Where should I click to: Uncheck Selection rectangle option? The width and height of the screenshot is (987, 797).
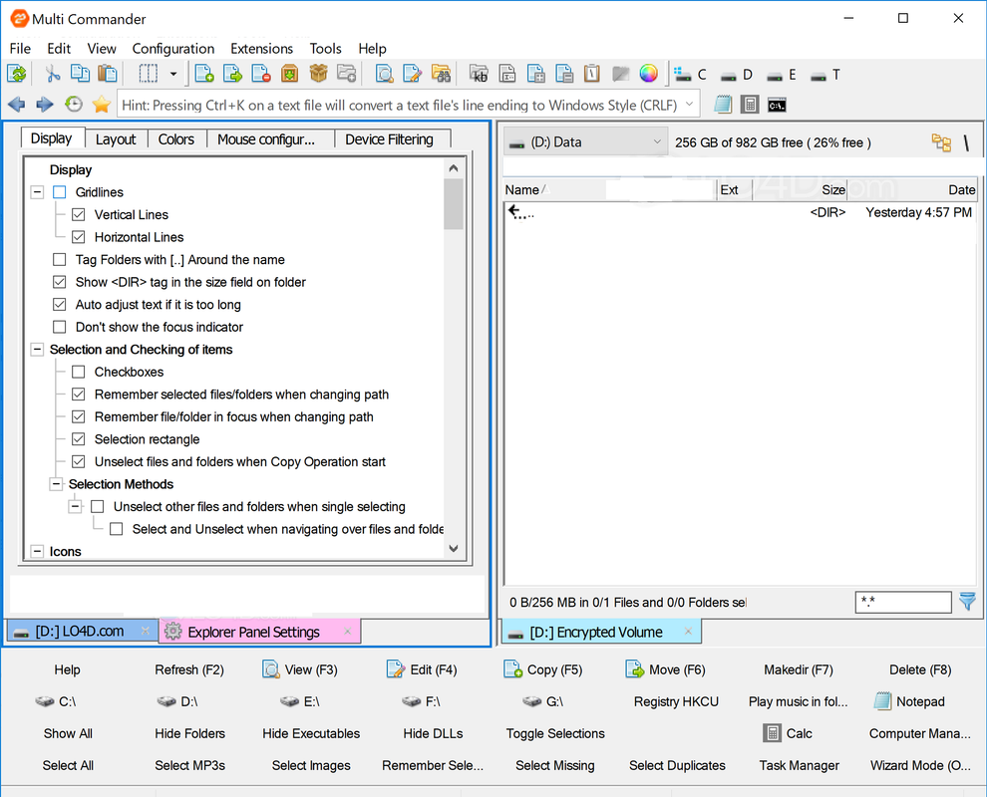point(78,439)
